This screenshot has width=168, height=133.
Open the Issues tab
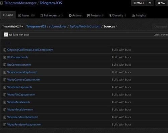26,15
